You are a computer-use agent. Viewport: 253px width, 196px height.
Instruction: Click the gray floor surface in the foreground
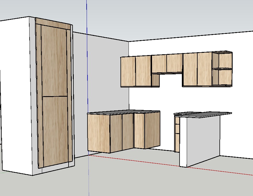point(129,178)
